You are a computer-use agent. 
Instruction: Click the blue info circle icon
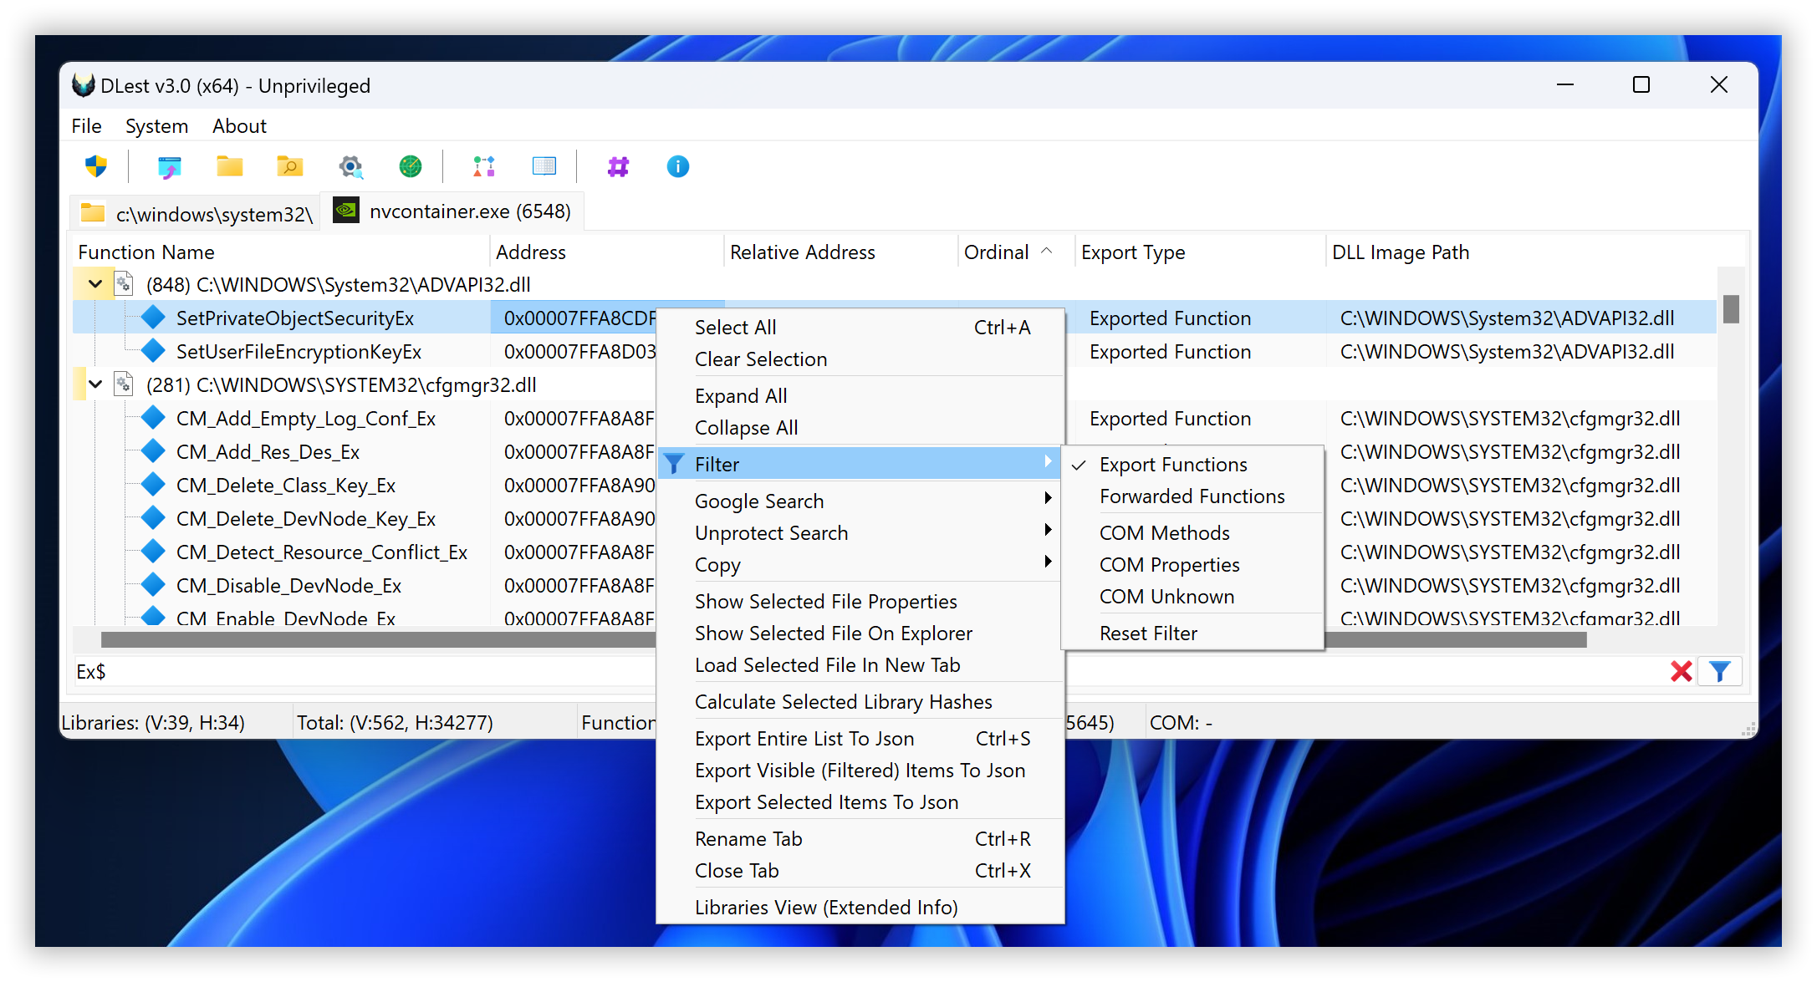677,166
